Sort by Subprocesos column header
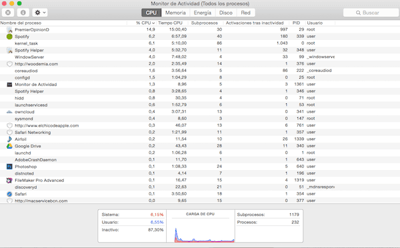This screenshot has height=248, width=400. click(205, 23)
